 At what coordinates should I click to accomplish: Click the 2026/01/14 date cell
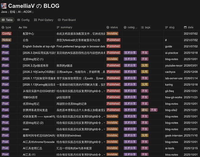pos(191,78)
